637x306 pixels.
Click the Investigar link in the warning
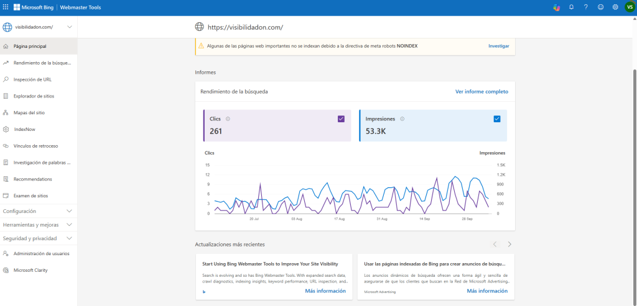[498, 46]
